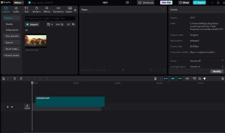Lock the main track

(x=8, y=107)
